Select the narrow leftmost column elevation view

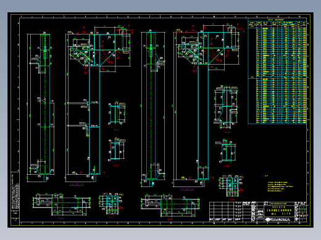[x=41, y=107]
